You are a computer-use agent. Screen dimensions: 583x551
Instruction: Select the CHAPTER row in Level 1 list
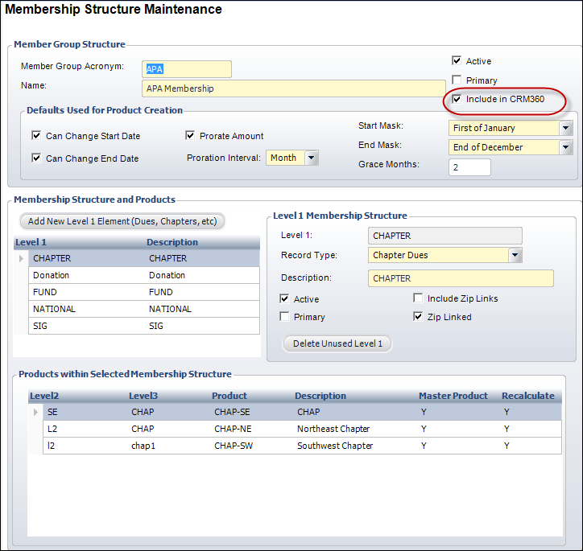(x=144, y=258)
